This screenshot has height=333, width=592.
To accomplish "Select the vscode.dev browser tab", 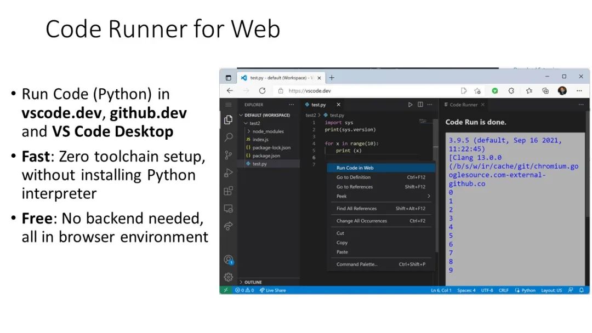I will (x=281, y=78).
